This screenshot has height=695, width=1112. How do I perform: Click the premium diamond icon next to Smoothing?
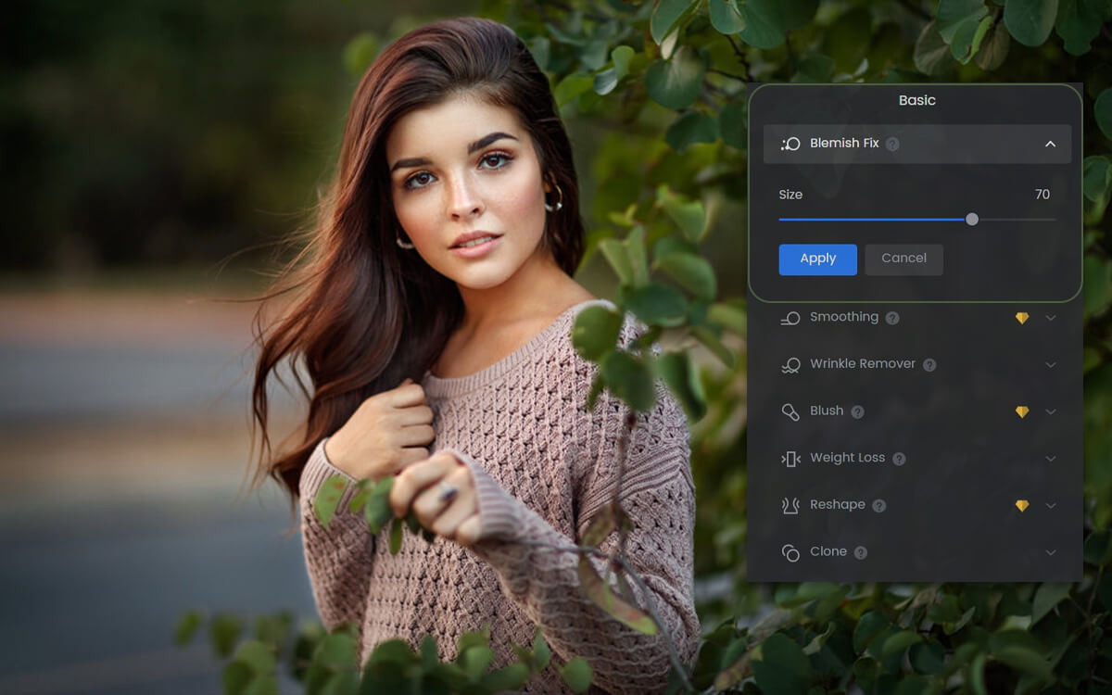[1023, 317]
